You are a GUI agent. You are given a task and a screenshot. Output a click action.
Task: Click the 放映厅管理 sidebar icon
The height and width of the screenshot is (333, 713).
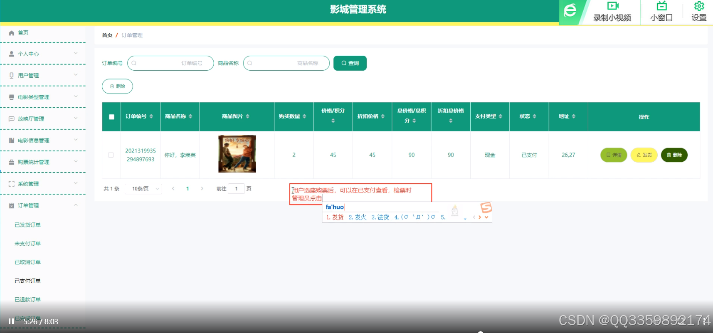click(12, 119)
